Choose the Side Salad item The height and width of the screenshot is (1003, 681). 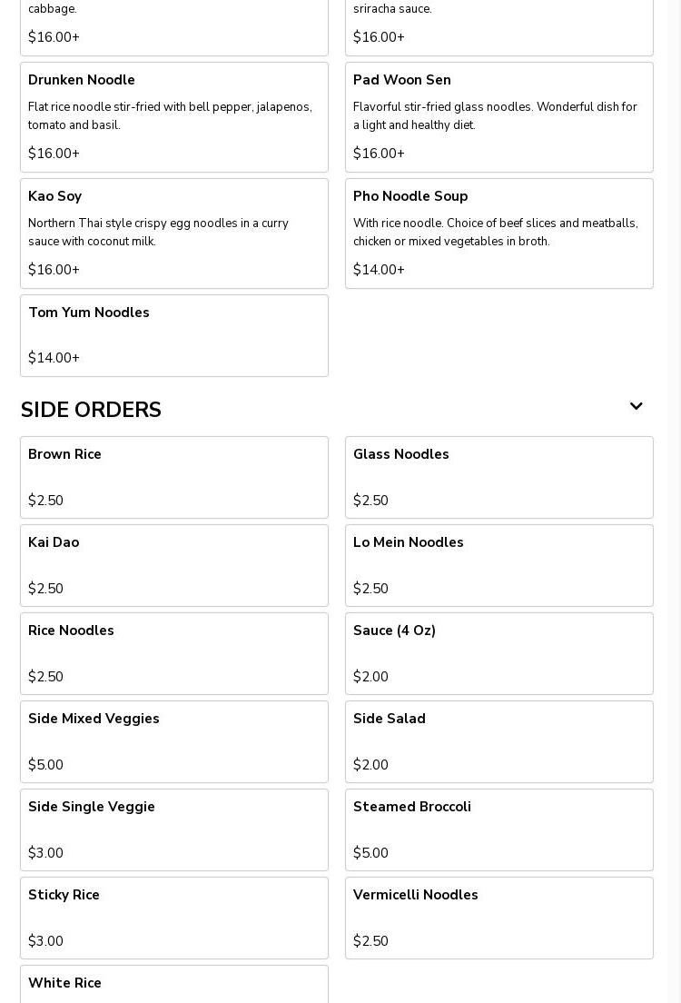(499, 742)
